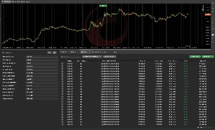Open the Transactions tab

point(96,52)
